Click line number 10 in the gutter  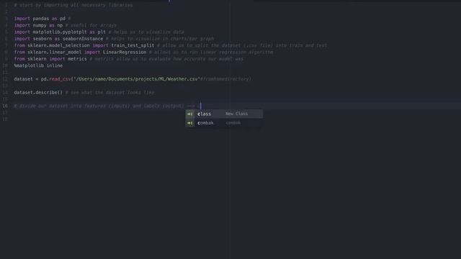(x=5, y=65)
